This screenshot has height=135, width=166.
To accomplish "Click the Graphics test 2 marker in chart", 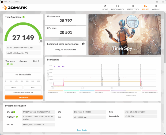I will tap(119, 81).
